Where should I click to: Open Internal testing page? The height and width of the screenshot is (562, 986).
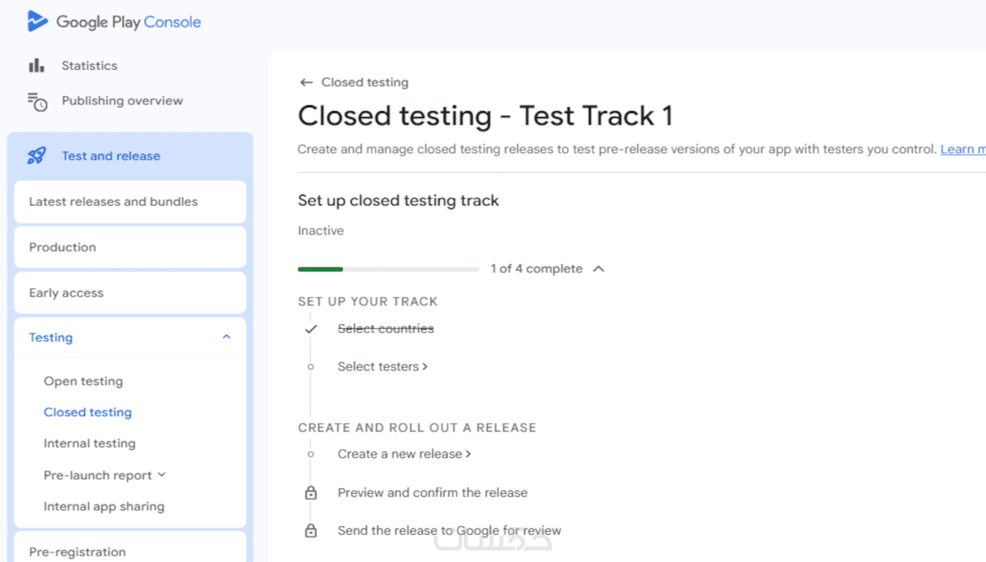[x=89, y=443]
